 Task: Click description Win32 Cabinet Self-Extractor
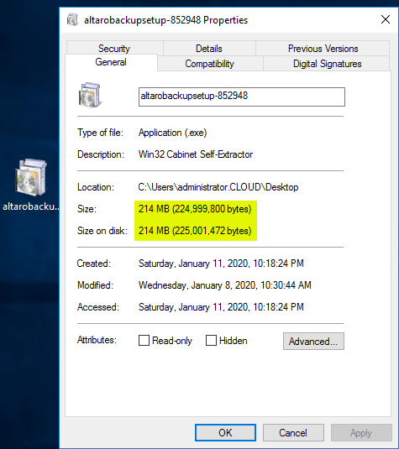[196, 154]
